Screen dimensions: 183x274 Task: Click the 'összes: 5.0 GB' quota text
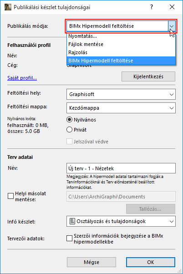(24, 131)
